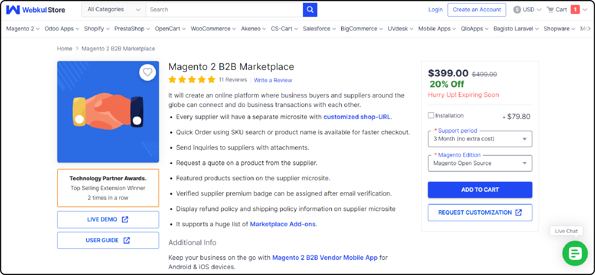The width and height of the screenshot is (595, 275).
Task: Open the Support period dropdown
Action: coord(480,139)
